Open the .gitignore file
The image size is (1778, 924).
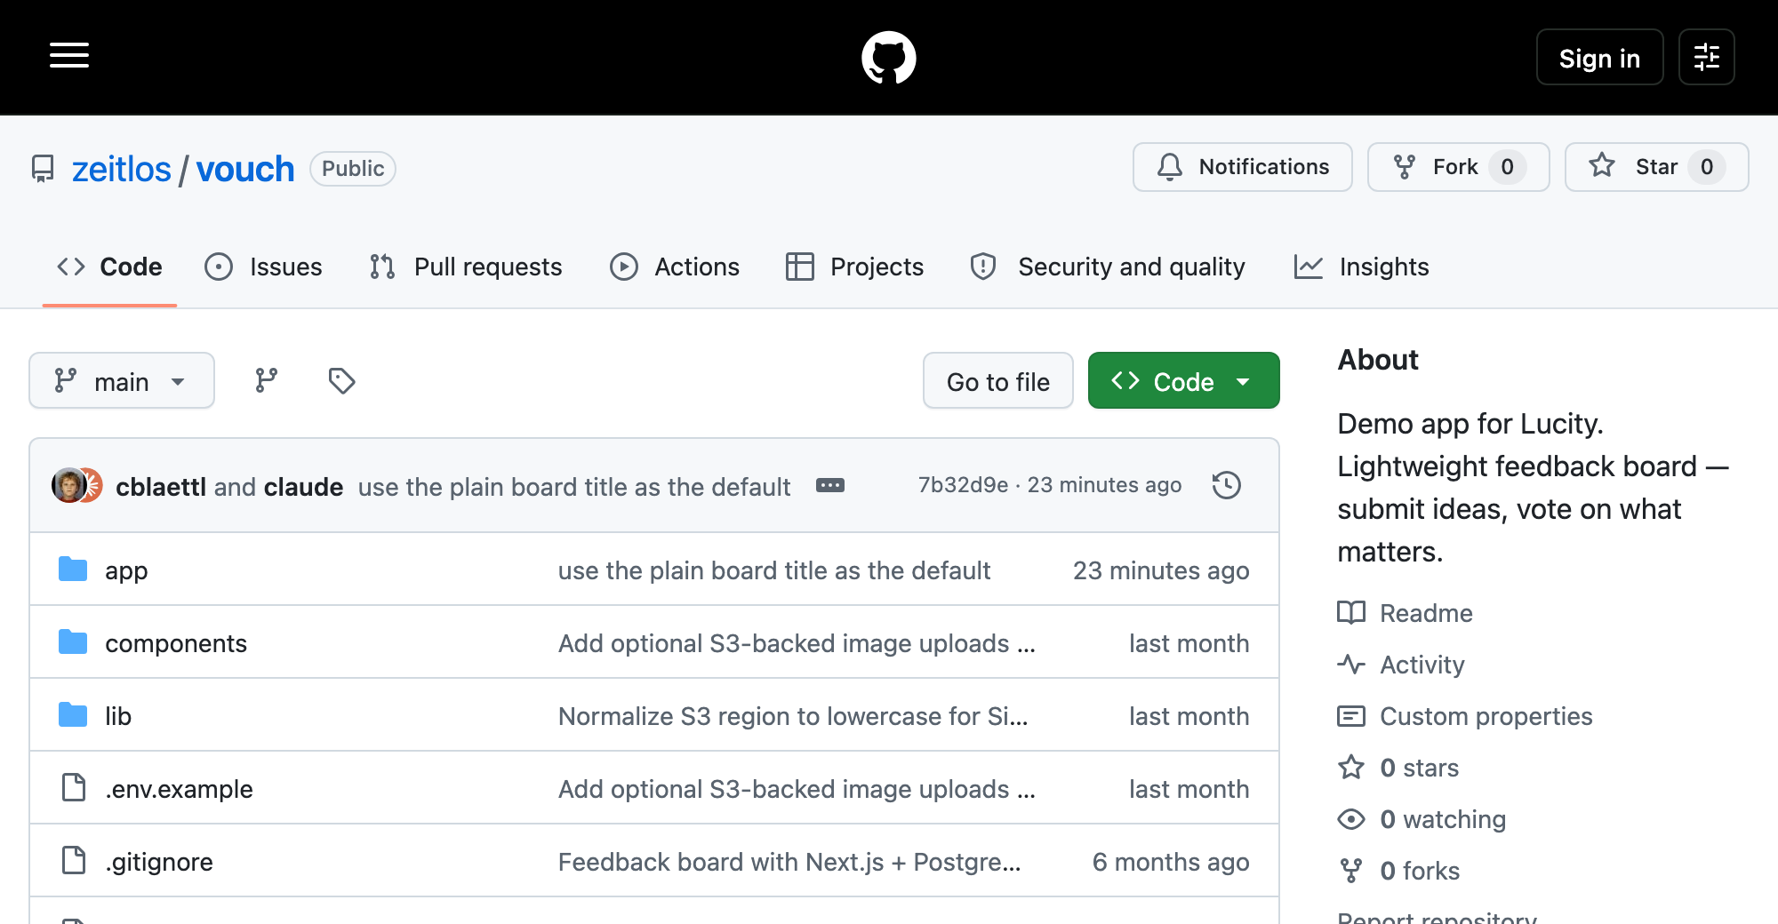(x=159, y=862)
